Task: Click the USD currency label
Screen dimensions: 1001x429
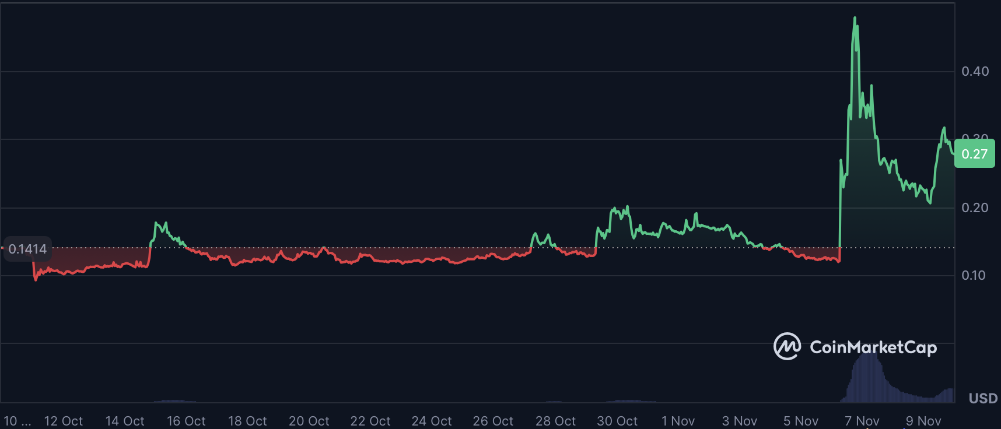Action: tap(983, 399)
